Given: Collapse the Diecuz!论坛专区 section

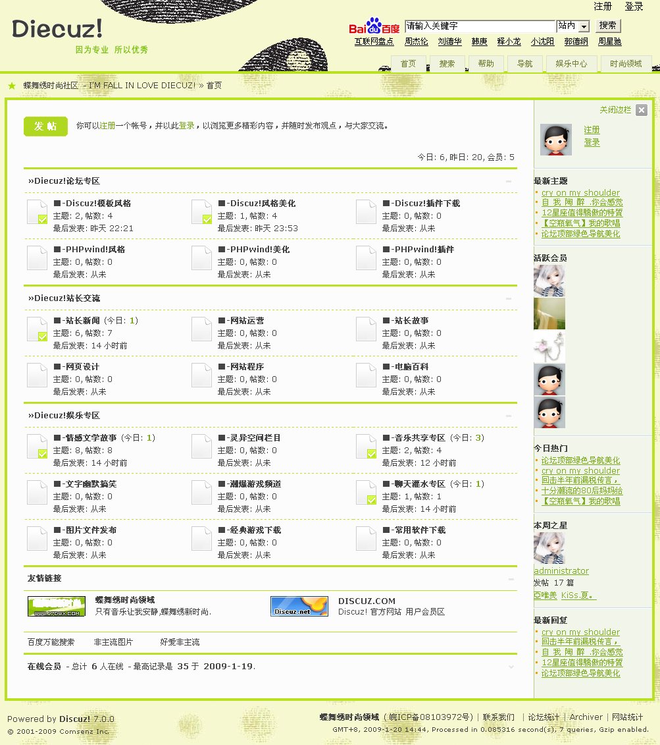Looking at the screenshot, I should (x=509, y=181).
